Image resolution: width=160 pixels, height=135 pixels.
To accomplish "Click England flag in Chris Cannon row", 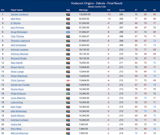I will click(x=68, y=81).
